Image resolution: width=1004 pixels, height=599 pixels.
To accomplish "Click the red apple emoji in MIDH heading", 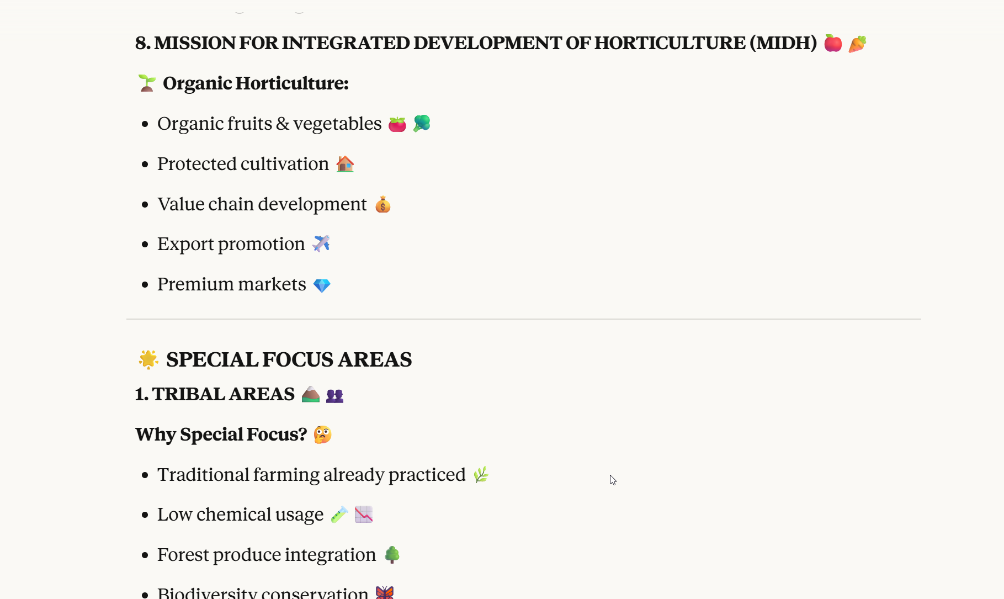I will tap(833, 43).
